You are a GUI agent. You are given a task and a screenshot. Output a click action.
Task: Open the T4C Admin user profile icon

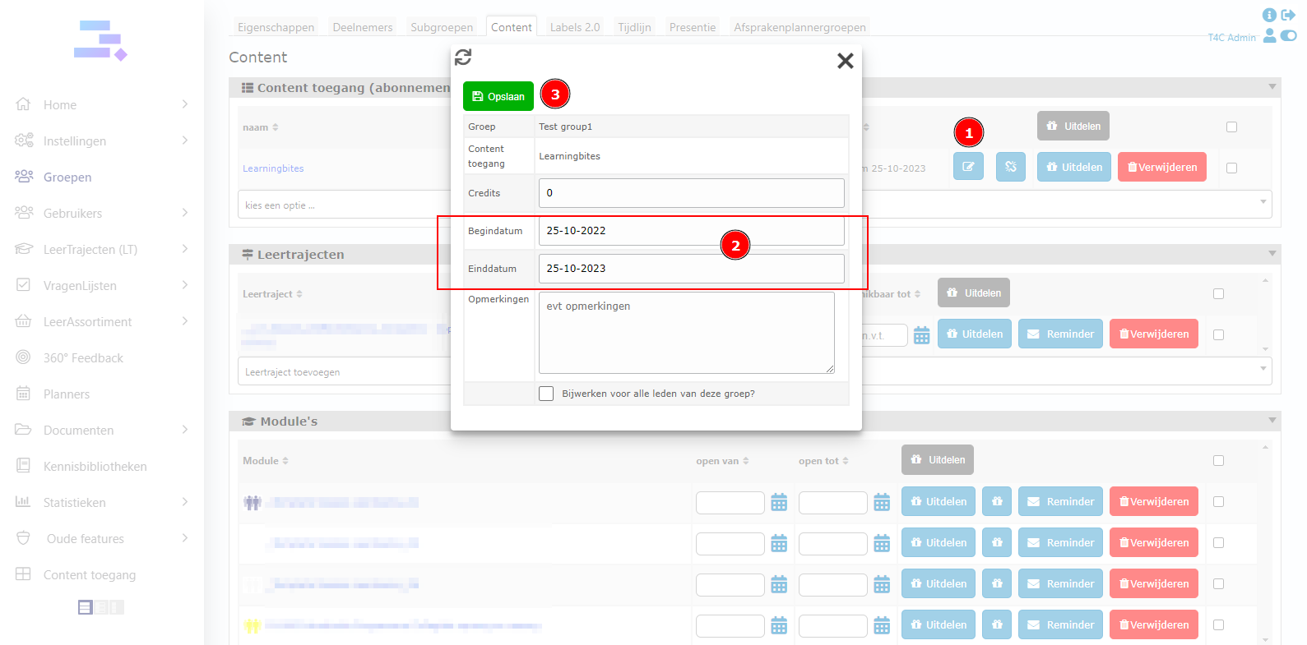tap(1269, 36)
